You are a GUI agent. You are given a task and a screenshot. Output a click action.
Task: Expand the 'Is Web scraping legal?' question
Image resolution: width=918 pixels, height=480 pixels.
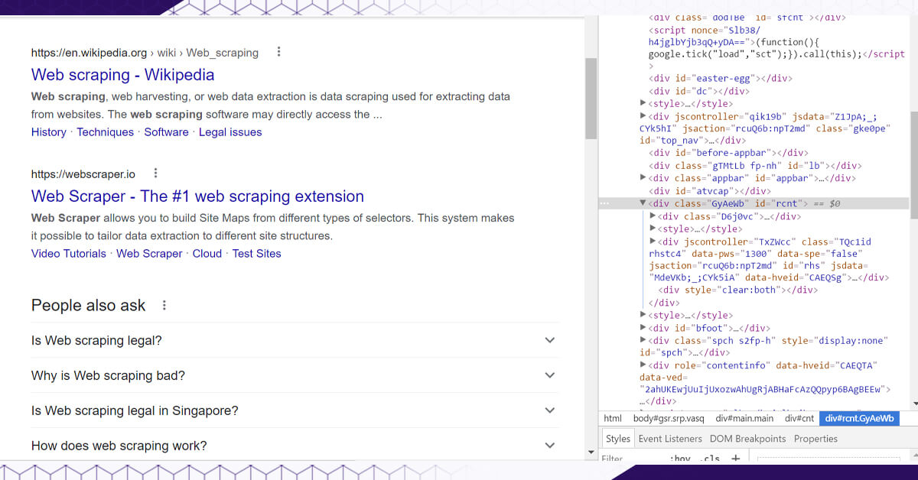295,341
